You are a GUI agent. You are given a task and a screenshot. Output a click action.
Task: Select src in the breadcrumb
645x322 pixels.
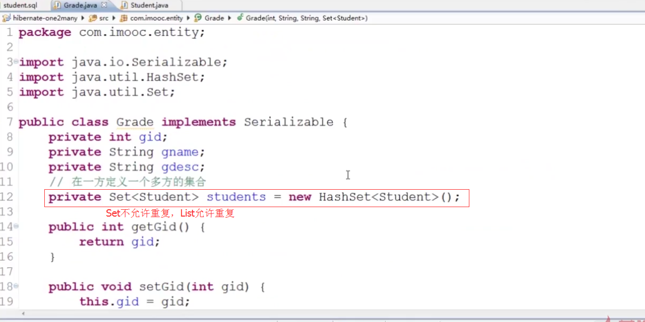click(104, 18)
